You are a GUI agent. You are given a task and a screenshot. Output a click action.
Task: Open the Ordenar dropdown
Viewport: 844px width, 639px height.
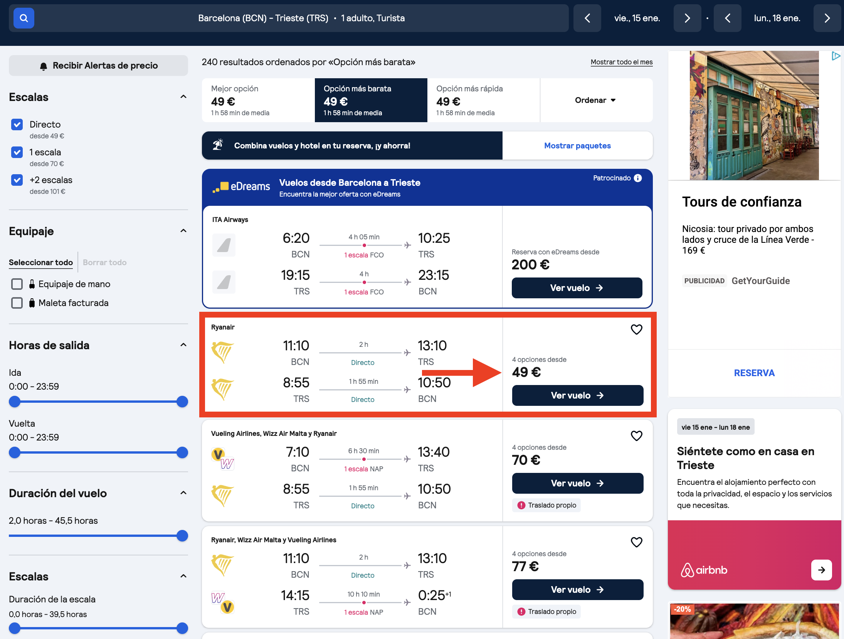tap(596, 100)
